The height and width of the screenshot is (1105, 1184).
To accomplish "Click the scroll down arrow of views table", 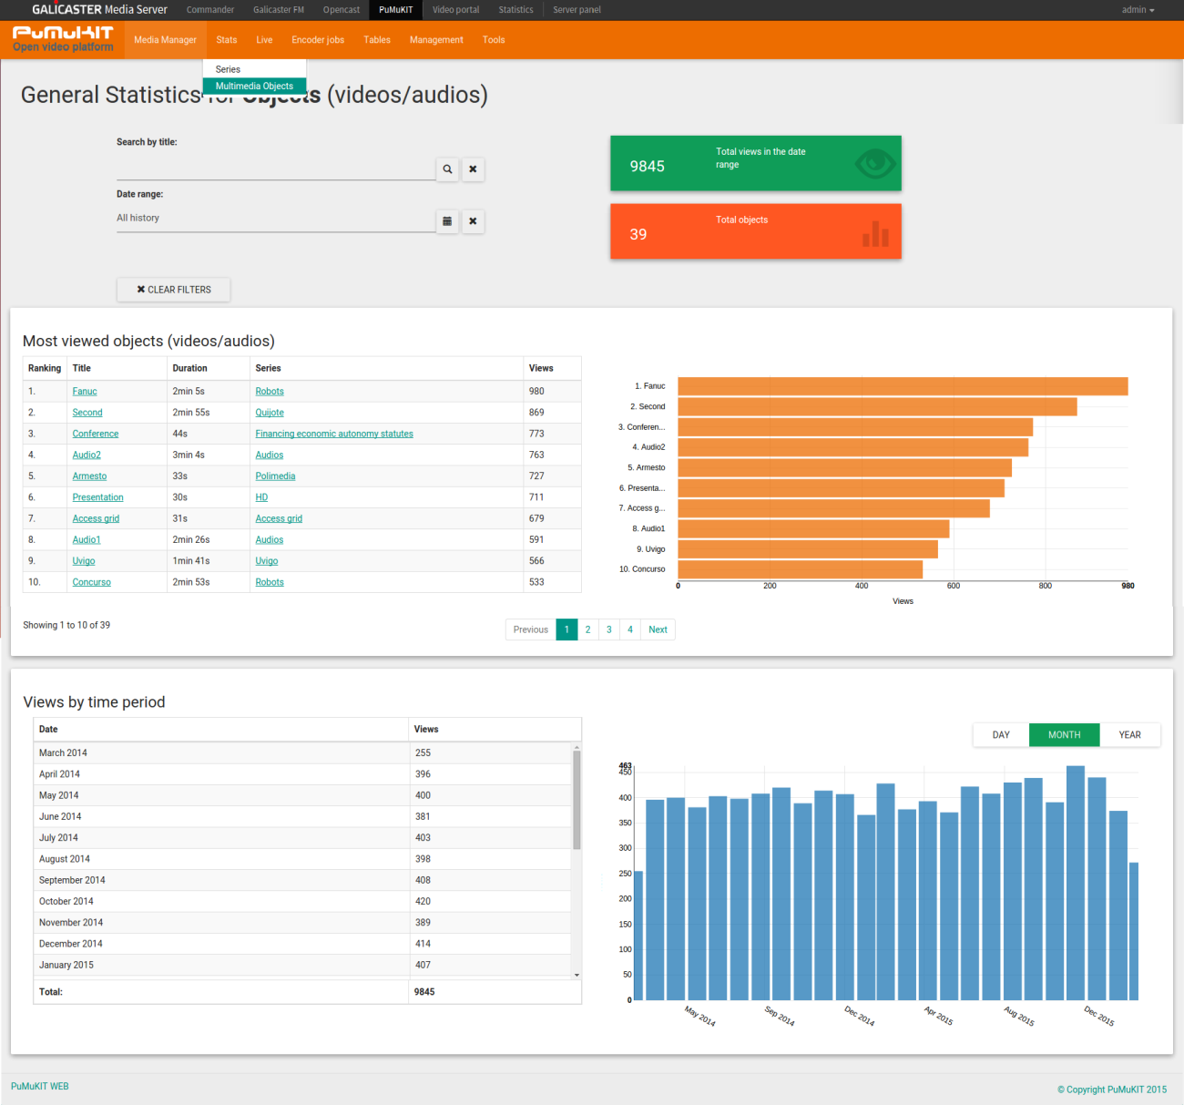I will (x=577, y=975).
